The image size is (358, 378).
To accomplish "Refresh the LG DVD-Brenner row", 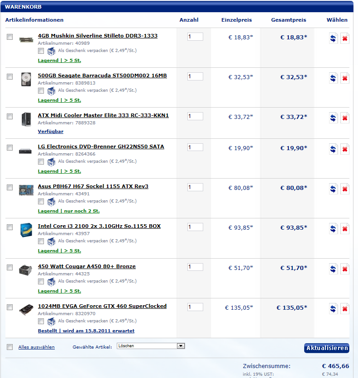I will pyautogui.click(x=333, y=149).
